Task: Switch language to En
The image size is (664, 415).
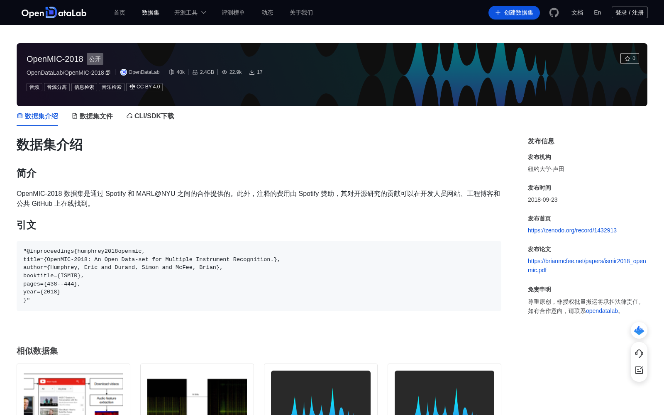Action: [x=598, y=12]
